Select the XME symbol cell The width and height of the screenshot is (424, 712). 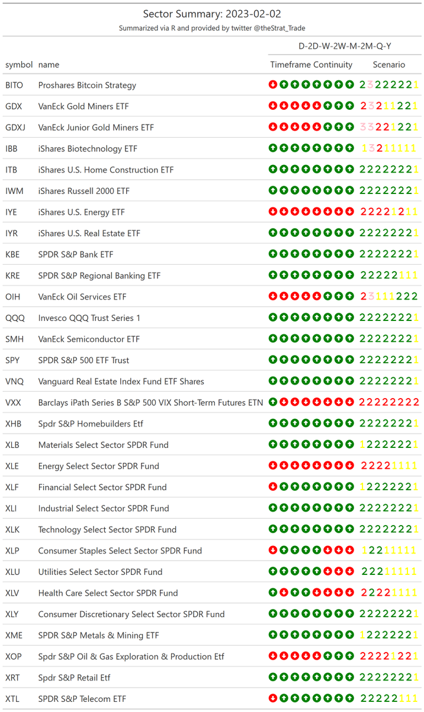click(x=14, y=635)
